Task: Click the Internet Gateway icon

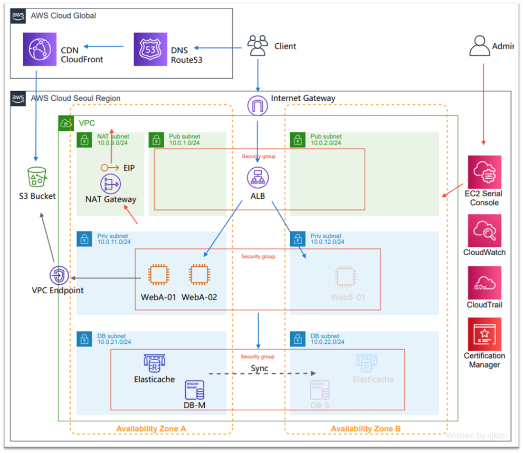Action: 258,107
